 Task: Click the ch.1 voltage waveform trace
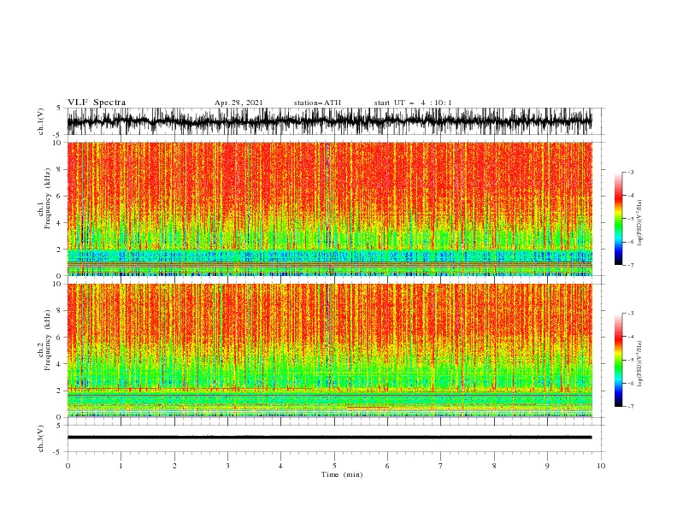329,121
